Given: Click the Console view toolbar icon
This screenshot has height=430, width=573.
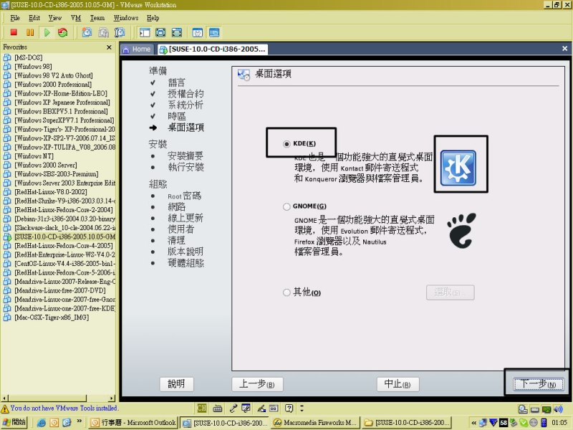Looking at the screenshot, I should coord(214,32).
